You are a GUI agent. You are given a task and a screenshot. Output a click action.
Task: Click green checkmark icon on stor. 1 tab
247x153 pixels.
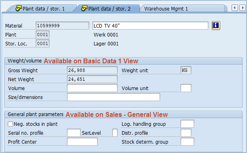(x=18, y=9)
